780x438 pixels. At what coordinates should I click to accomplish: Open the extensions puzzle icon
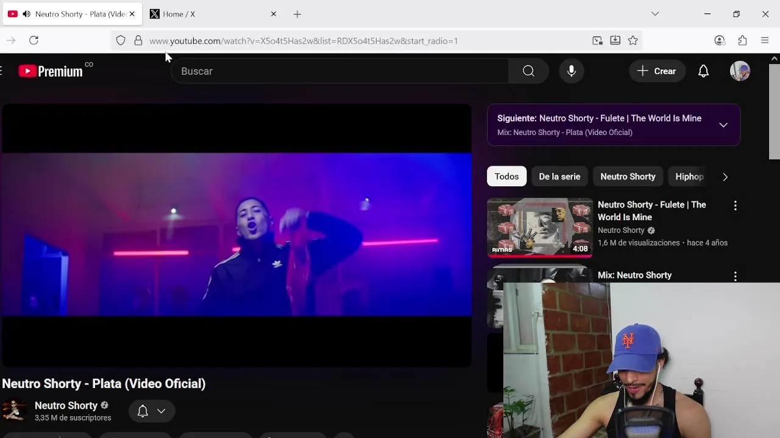click(x=742, y=41)
